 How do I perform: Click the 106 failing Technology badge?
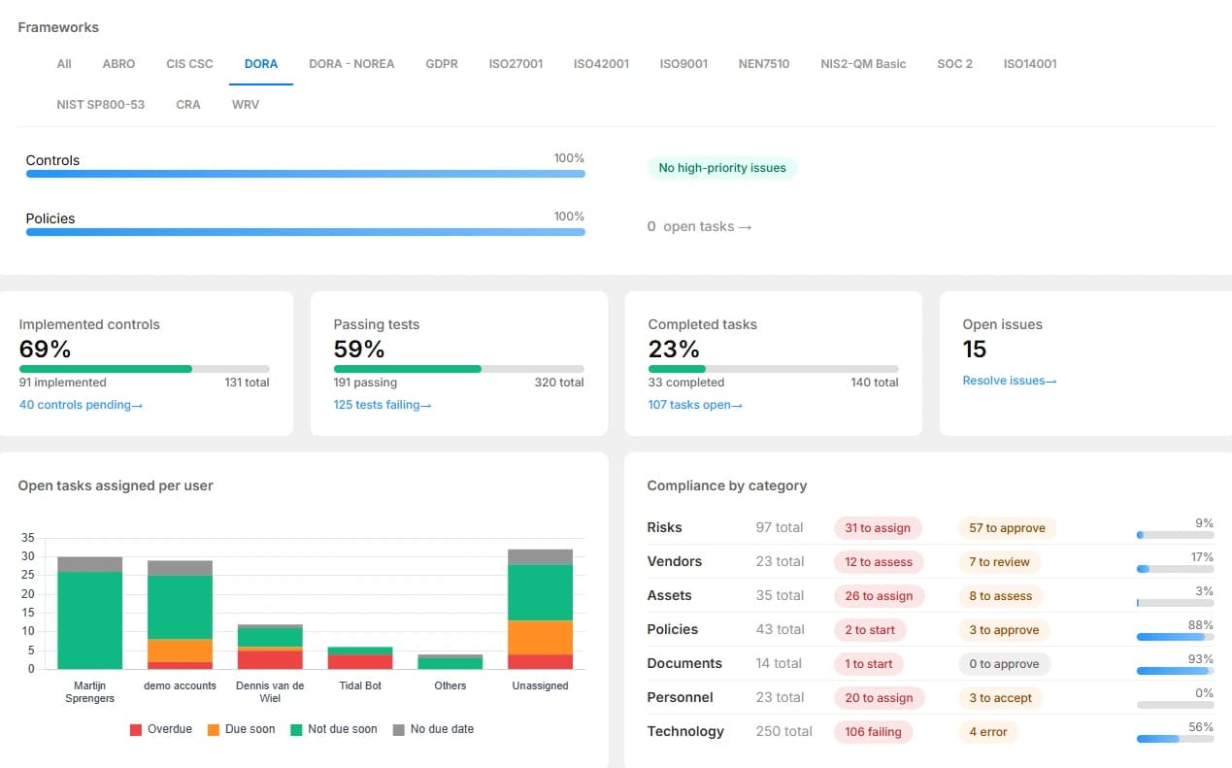[x=873, y=732]
